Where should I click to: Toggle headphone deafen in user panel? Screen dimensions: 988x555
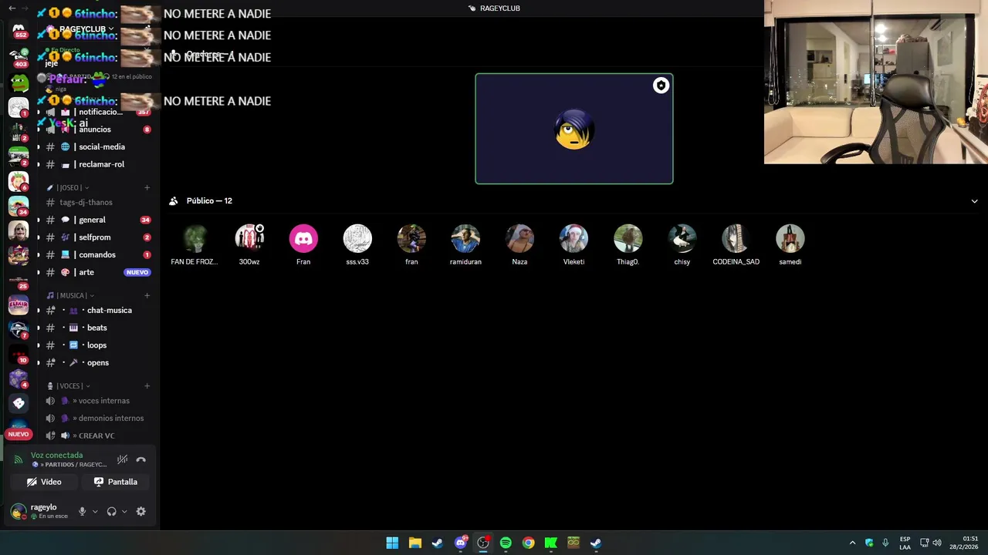click(111, 511)
